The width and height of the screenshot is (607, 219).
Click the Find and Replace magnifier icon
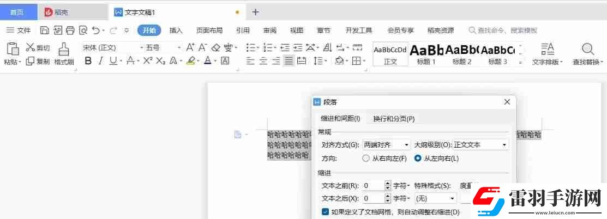pos(587,50)
